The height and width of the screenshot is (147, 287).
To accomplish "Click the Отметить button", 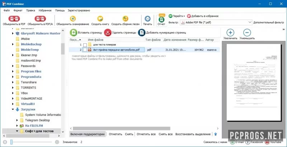I will pos(115,134).
